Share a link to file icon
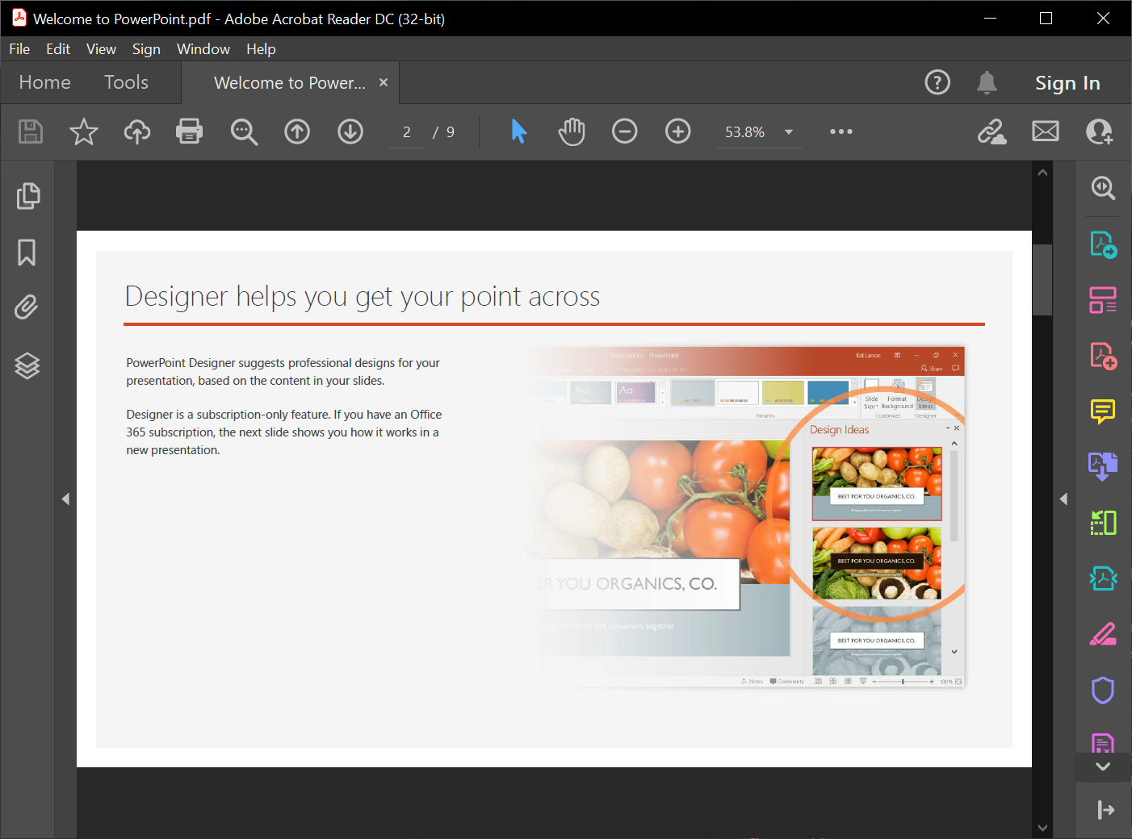Image resolution: width=1132 pixels, height=839 pixels. point(992,131)
